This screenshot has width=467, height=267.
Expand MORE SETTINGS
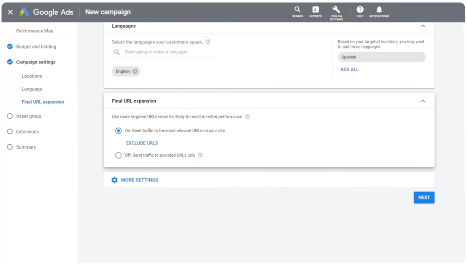(135, 180)
